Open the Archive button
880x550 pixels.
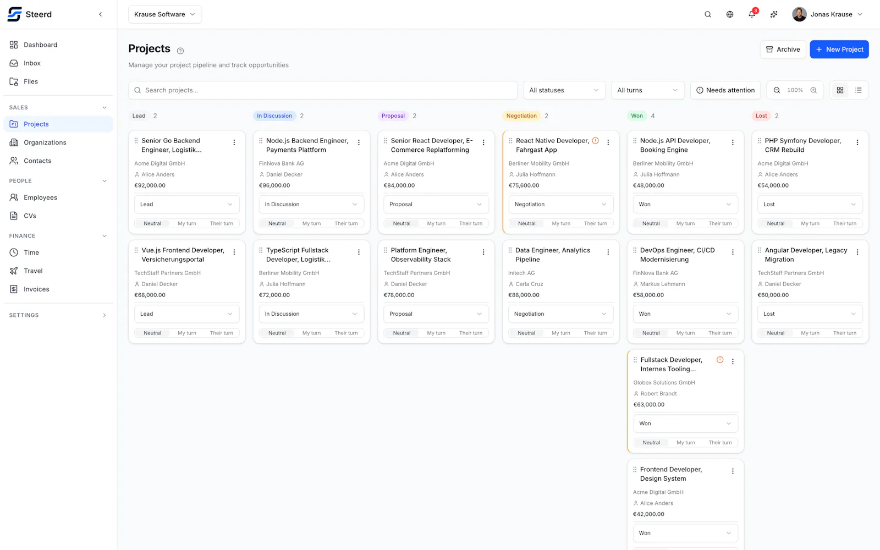[x=783, y=50]
